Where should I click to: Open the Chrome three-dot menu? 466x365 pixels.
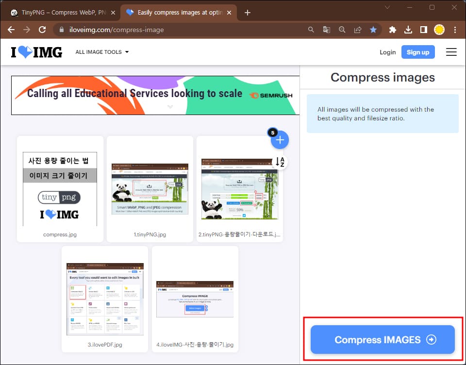tap(455, 30)
